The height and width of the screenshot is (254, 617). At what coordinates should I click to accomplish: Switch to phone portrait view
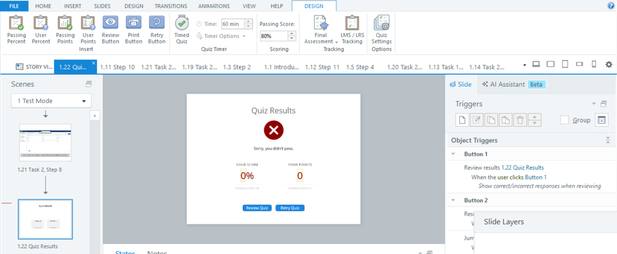[x=594, y=64]
